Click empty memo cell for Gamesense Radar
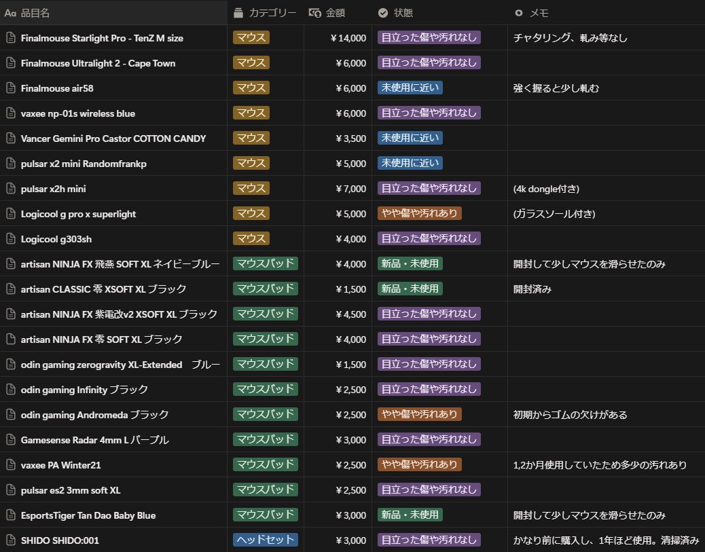705x552 pixels. 607,439
